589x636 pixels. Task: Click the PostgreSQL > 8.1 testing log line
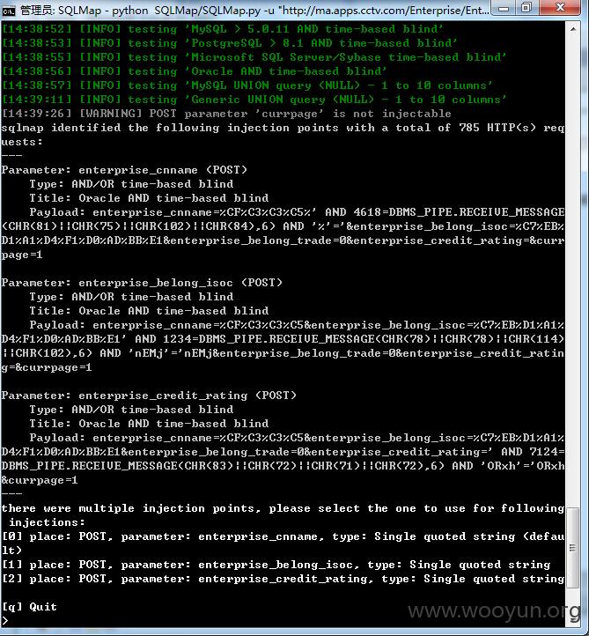[x=230, y=43]
